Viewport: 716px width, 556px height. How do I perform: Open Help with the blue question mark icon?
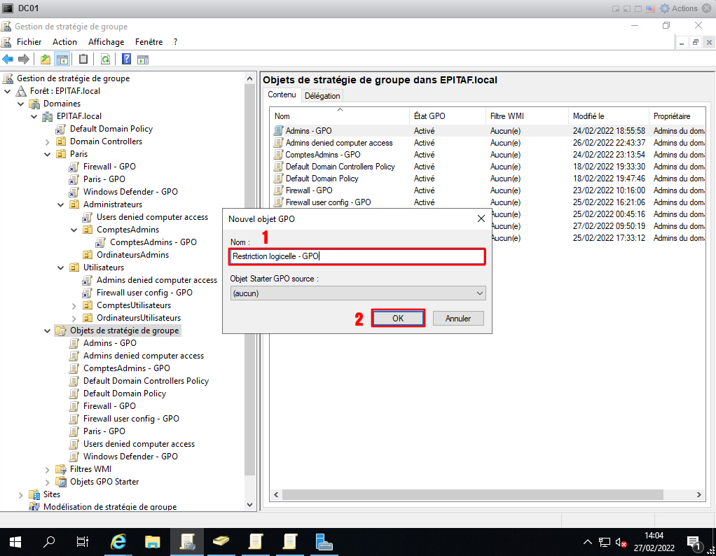127,60
